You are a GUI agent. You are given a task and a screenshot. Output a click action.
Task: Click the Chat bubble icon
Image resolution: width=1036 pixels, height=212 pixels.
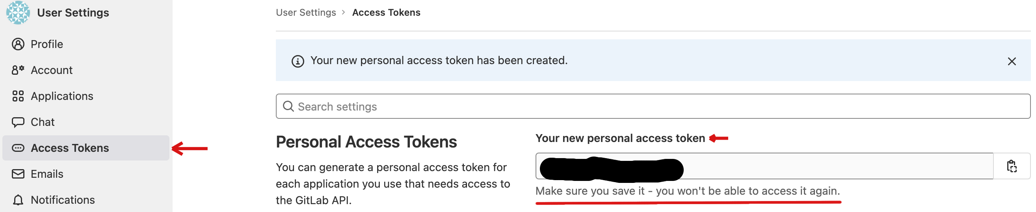coord(18,122)
